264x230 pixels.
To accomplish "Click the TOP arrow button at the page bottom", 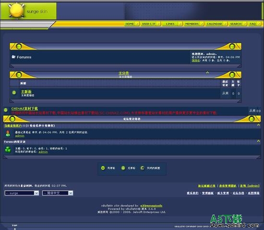I will pyautogui.click(x=15, y=227).
